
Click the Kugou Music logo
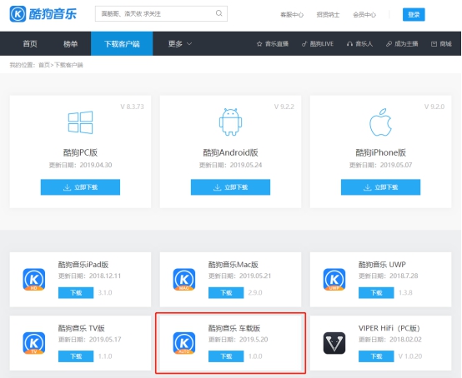[43, 14]
